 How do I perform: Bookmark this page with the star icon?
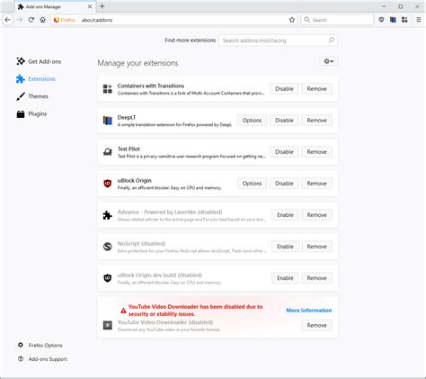(x=292, y=20)
